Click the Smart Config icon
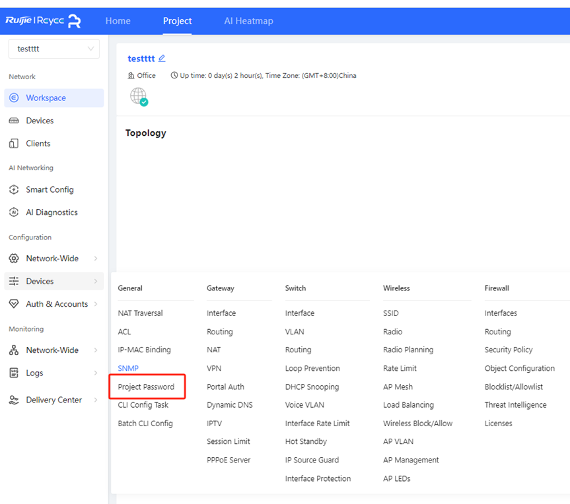570x504 pixels. (14, 189)
